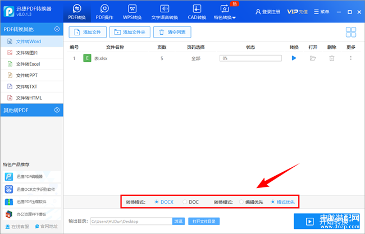Select 文件转图片 in sidebar
Screen dimensions: 365x234
pos(31,53)
